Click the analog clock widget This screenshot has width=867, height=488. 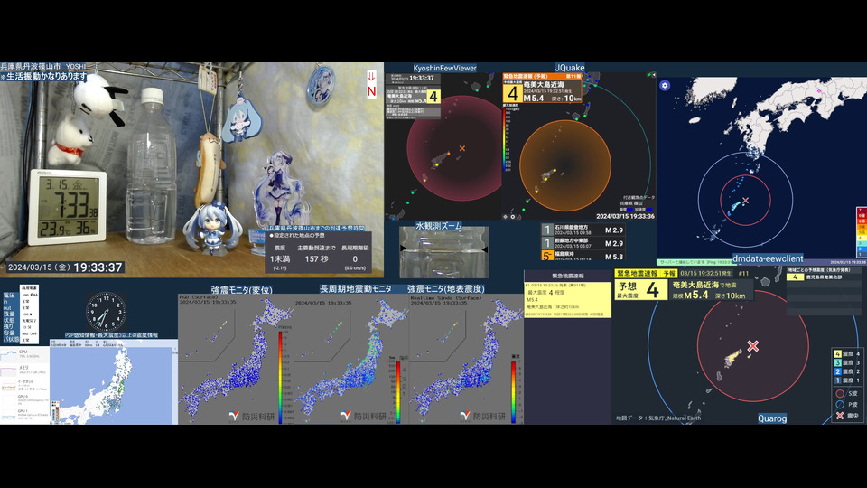[105, 312]
